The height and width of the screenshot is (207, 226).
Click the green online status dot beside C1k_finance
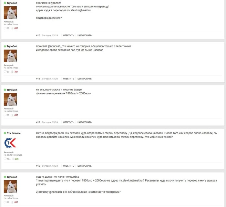[x=5, y=133]
